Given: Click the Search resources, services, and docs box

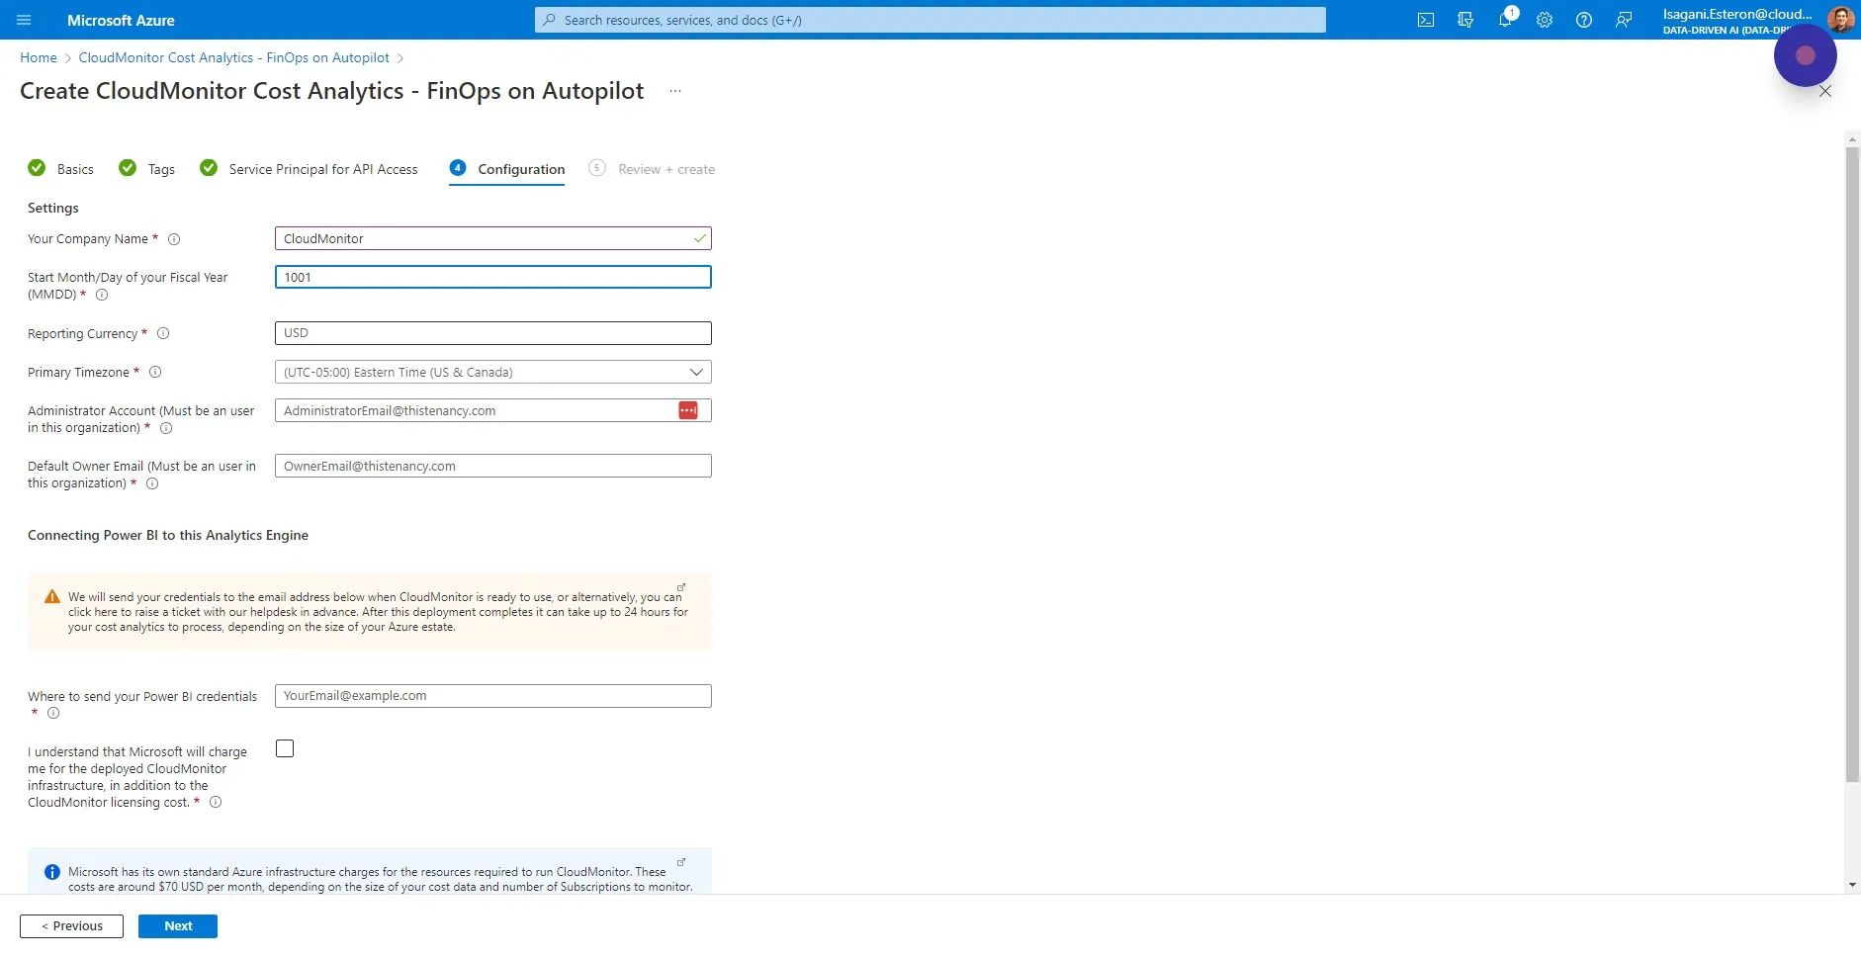Looking at the screenshot, I should tap(930, 20).
